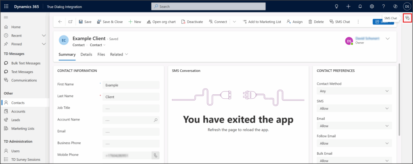The image size is (413, 164).
Task: Open the Related tab dropdown
Action: click(119, 54)
